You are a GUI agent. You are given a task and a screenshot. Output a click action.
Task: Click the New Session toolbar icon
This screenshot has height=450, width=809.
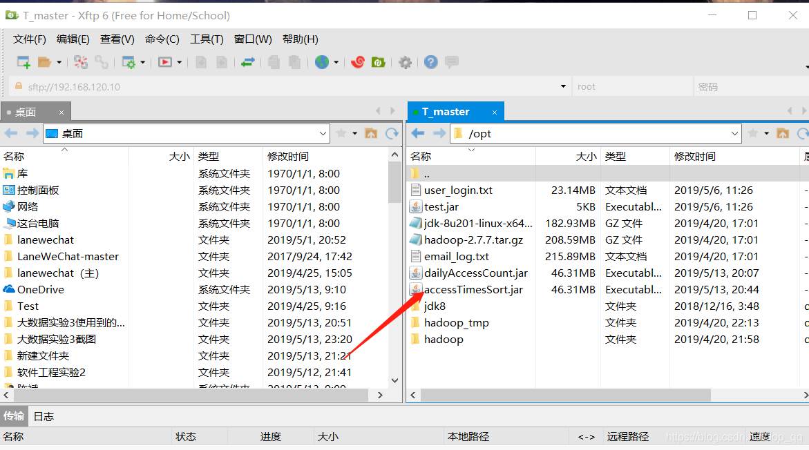(x=23, y=62)
